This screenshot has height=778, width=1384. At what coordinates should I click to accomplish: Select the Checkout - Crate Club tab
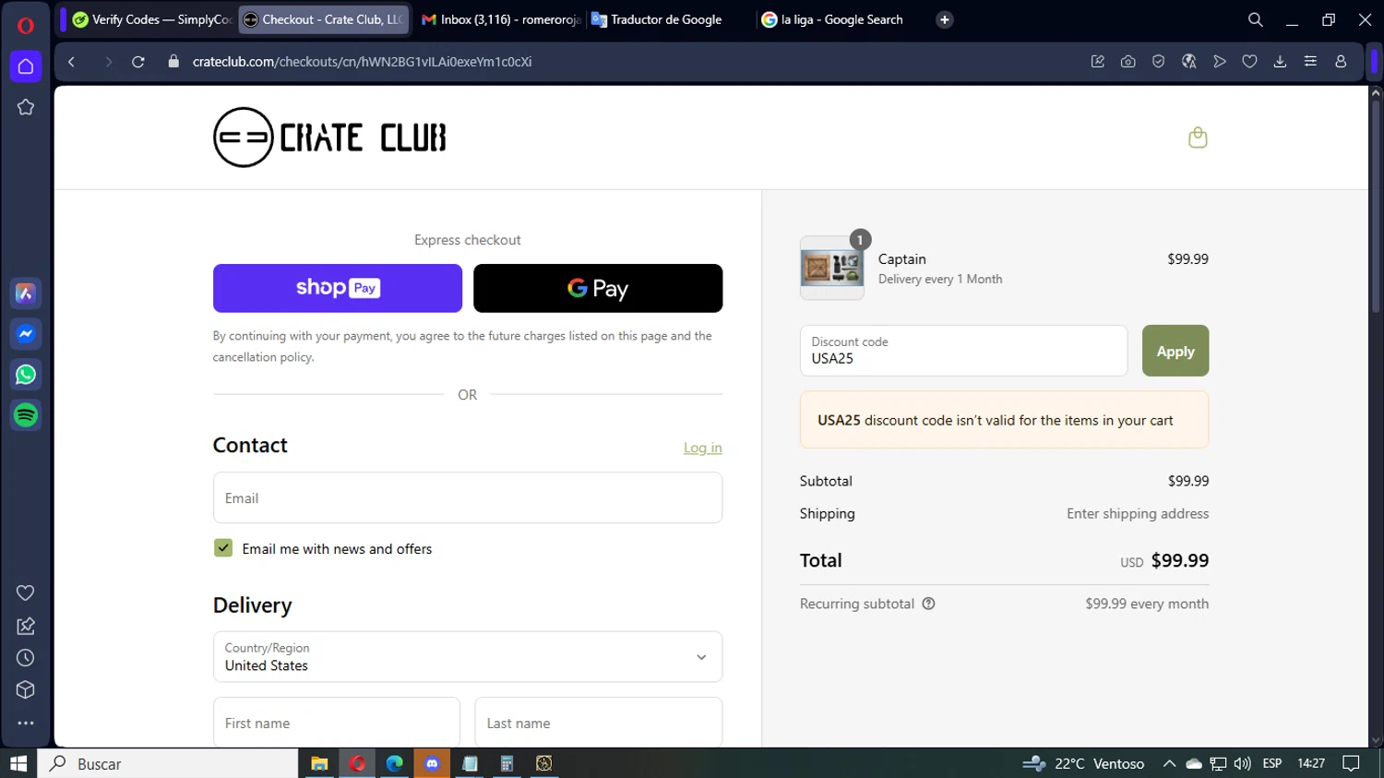(324, 19)
